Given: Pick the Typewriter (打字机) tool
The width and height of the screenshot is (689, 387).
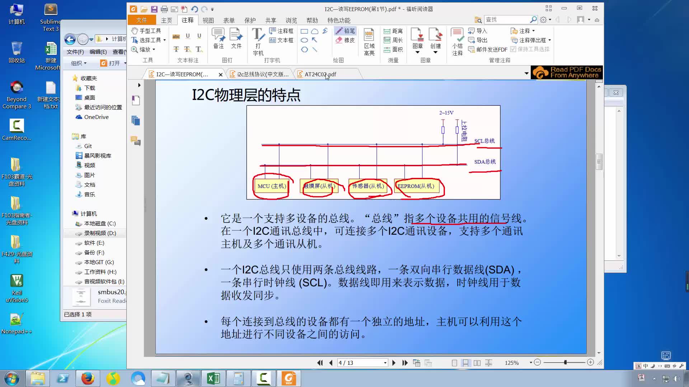Looking at the screenshot, I should click(x=258, y=42).
